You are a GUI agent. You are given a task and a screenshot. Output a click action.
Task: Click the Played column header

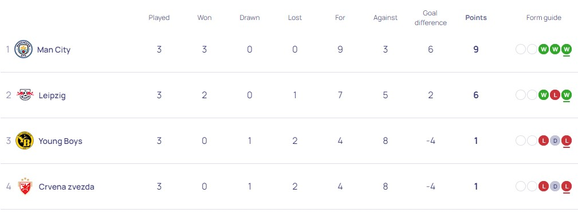tap(159, 18)
